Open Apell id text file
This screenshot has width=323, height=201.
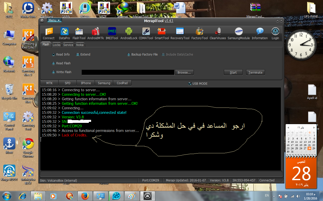point(312,92)
